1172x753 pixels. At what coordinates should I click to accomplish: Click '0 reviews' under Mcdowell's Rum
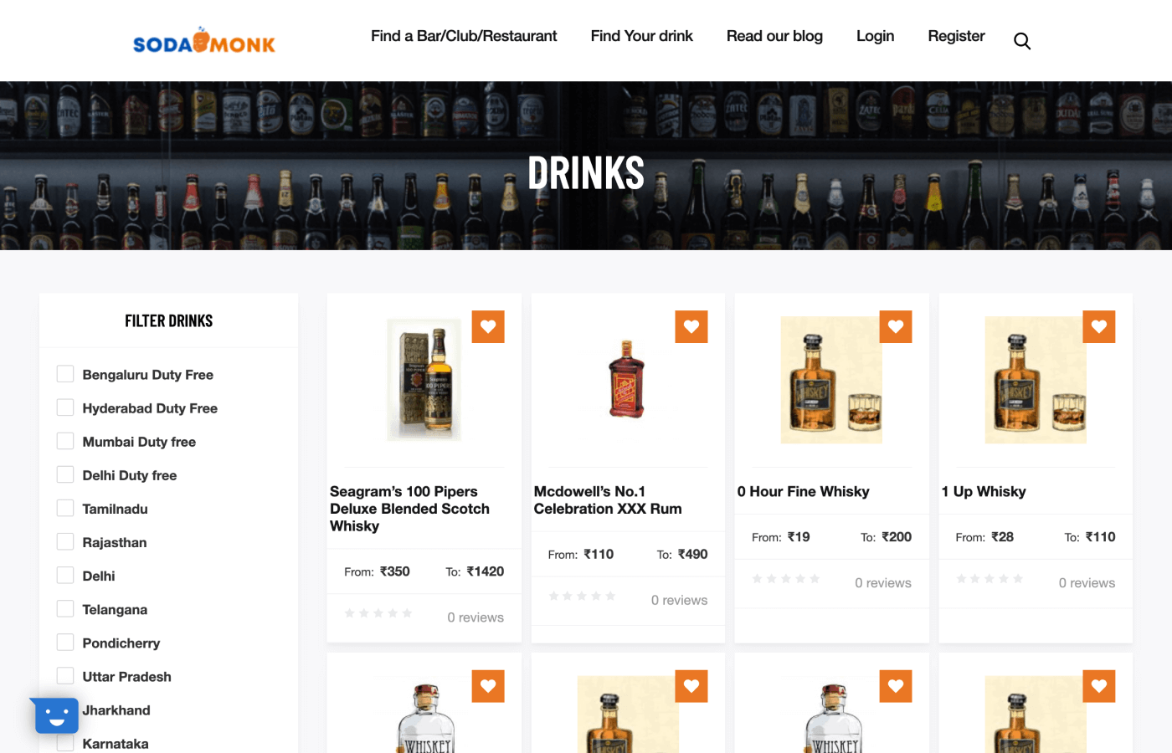(679, 600)
